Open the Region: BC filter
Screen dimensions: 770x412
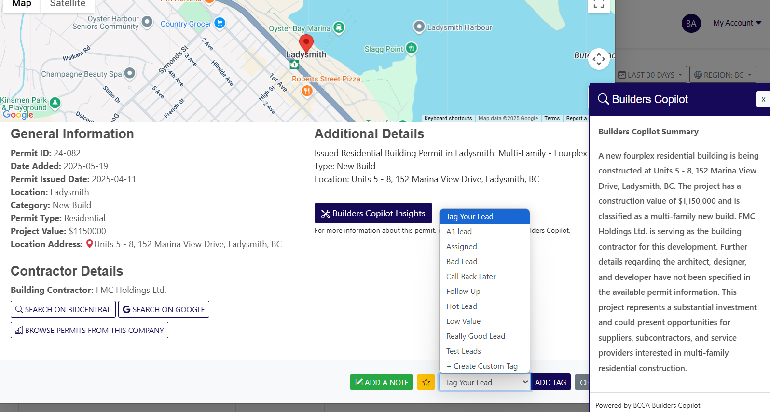pyautogui.click(x=723, y=75)
